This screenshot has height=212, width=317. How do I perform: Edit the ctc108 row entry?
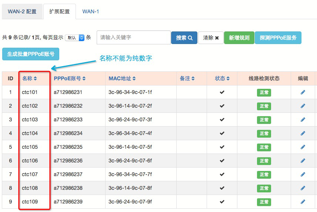coord(303,188)
